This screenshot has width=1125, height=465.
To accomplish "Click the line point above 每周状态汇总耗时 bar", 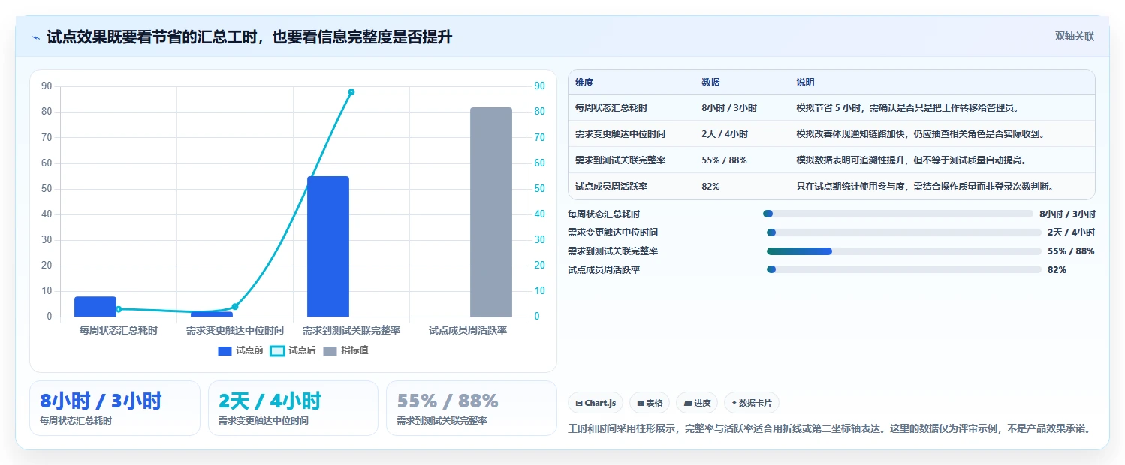I will pyautogui.click(x=119, y=309).
